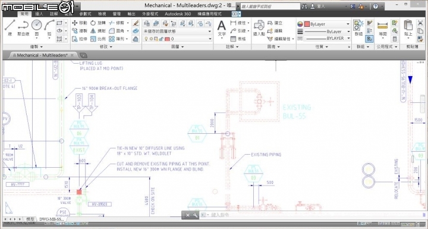The height and width of the screenshot is (229, 428).
Task: Expand the Block (圖塊) panel
Action: tap(274, 47)
